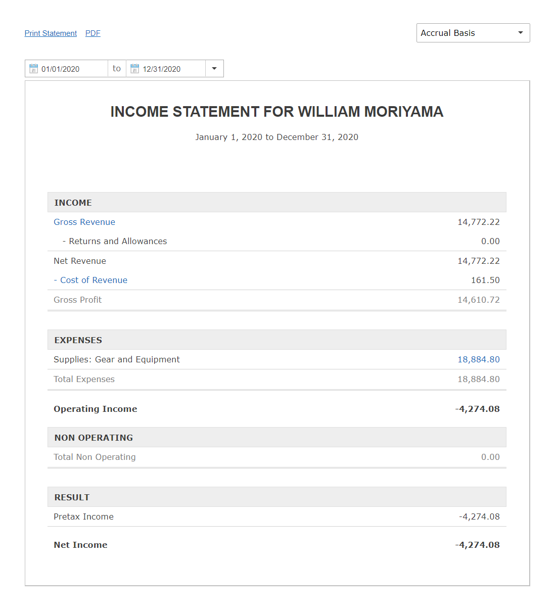Click the INCOME section header
The image size is (556, 610).
[277, 202]
